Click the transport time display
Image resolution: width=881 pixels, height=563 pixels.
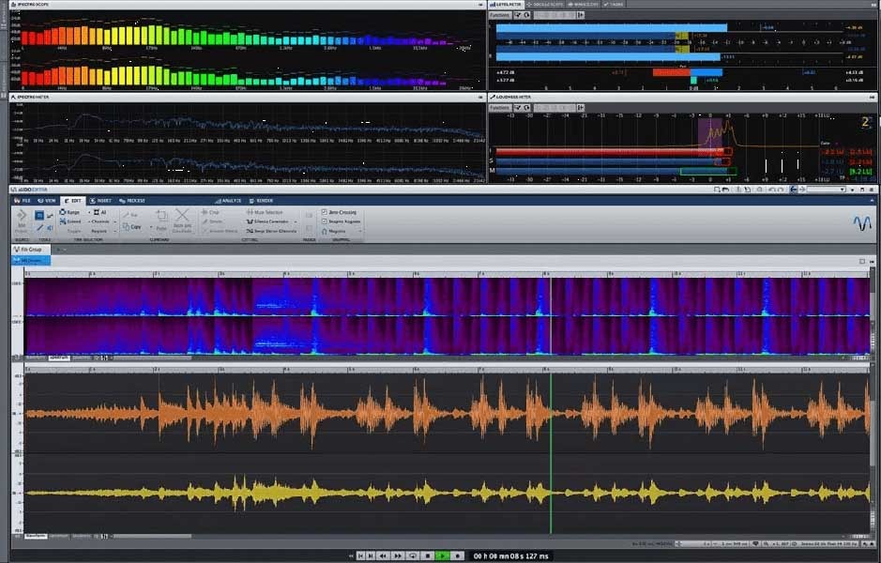click(x=510, y=556)
